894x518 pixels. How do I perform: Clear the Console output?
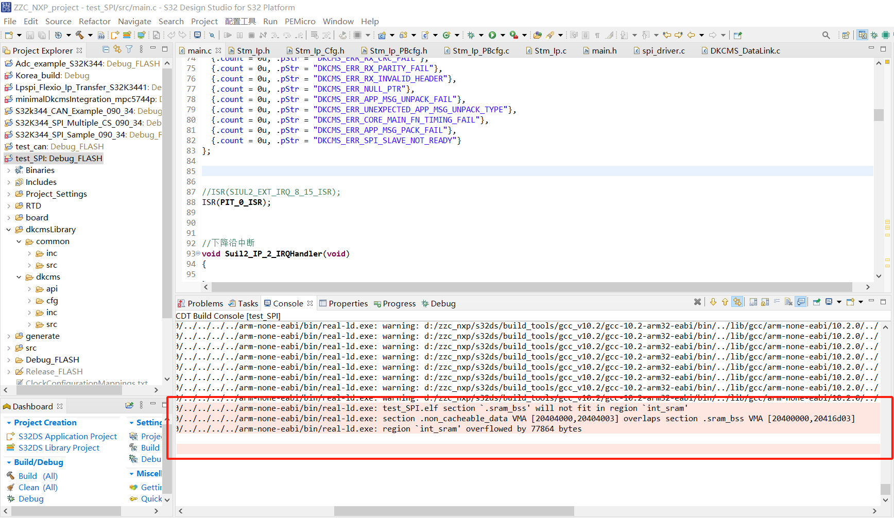tap(788, 302)
